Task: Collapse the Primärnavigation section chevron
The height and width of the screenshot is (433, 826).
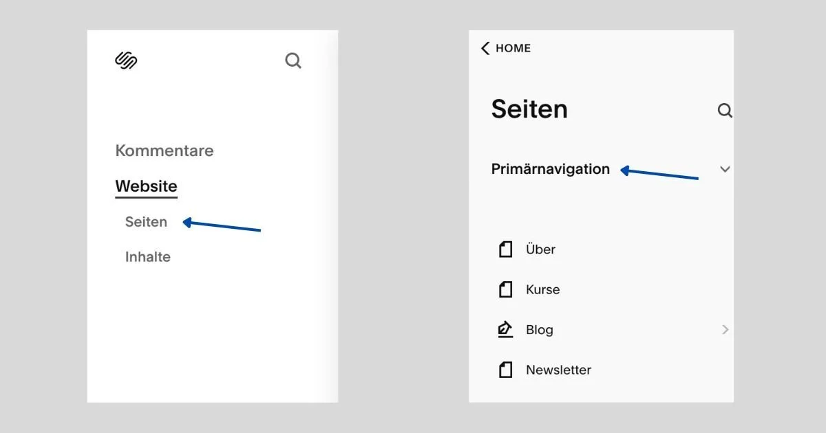Action: click(x=724, y=169)
